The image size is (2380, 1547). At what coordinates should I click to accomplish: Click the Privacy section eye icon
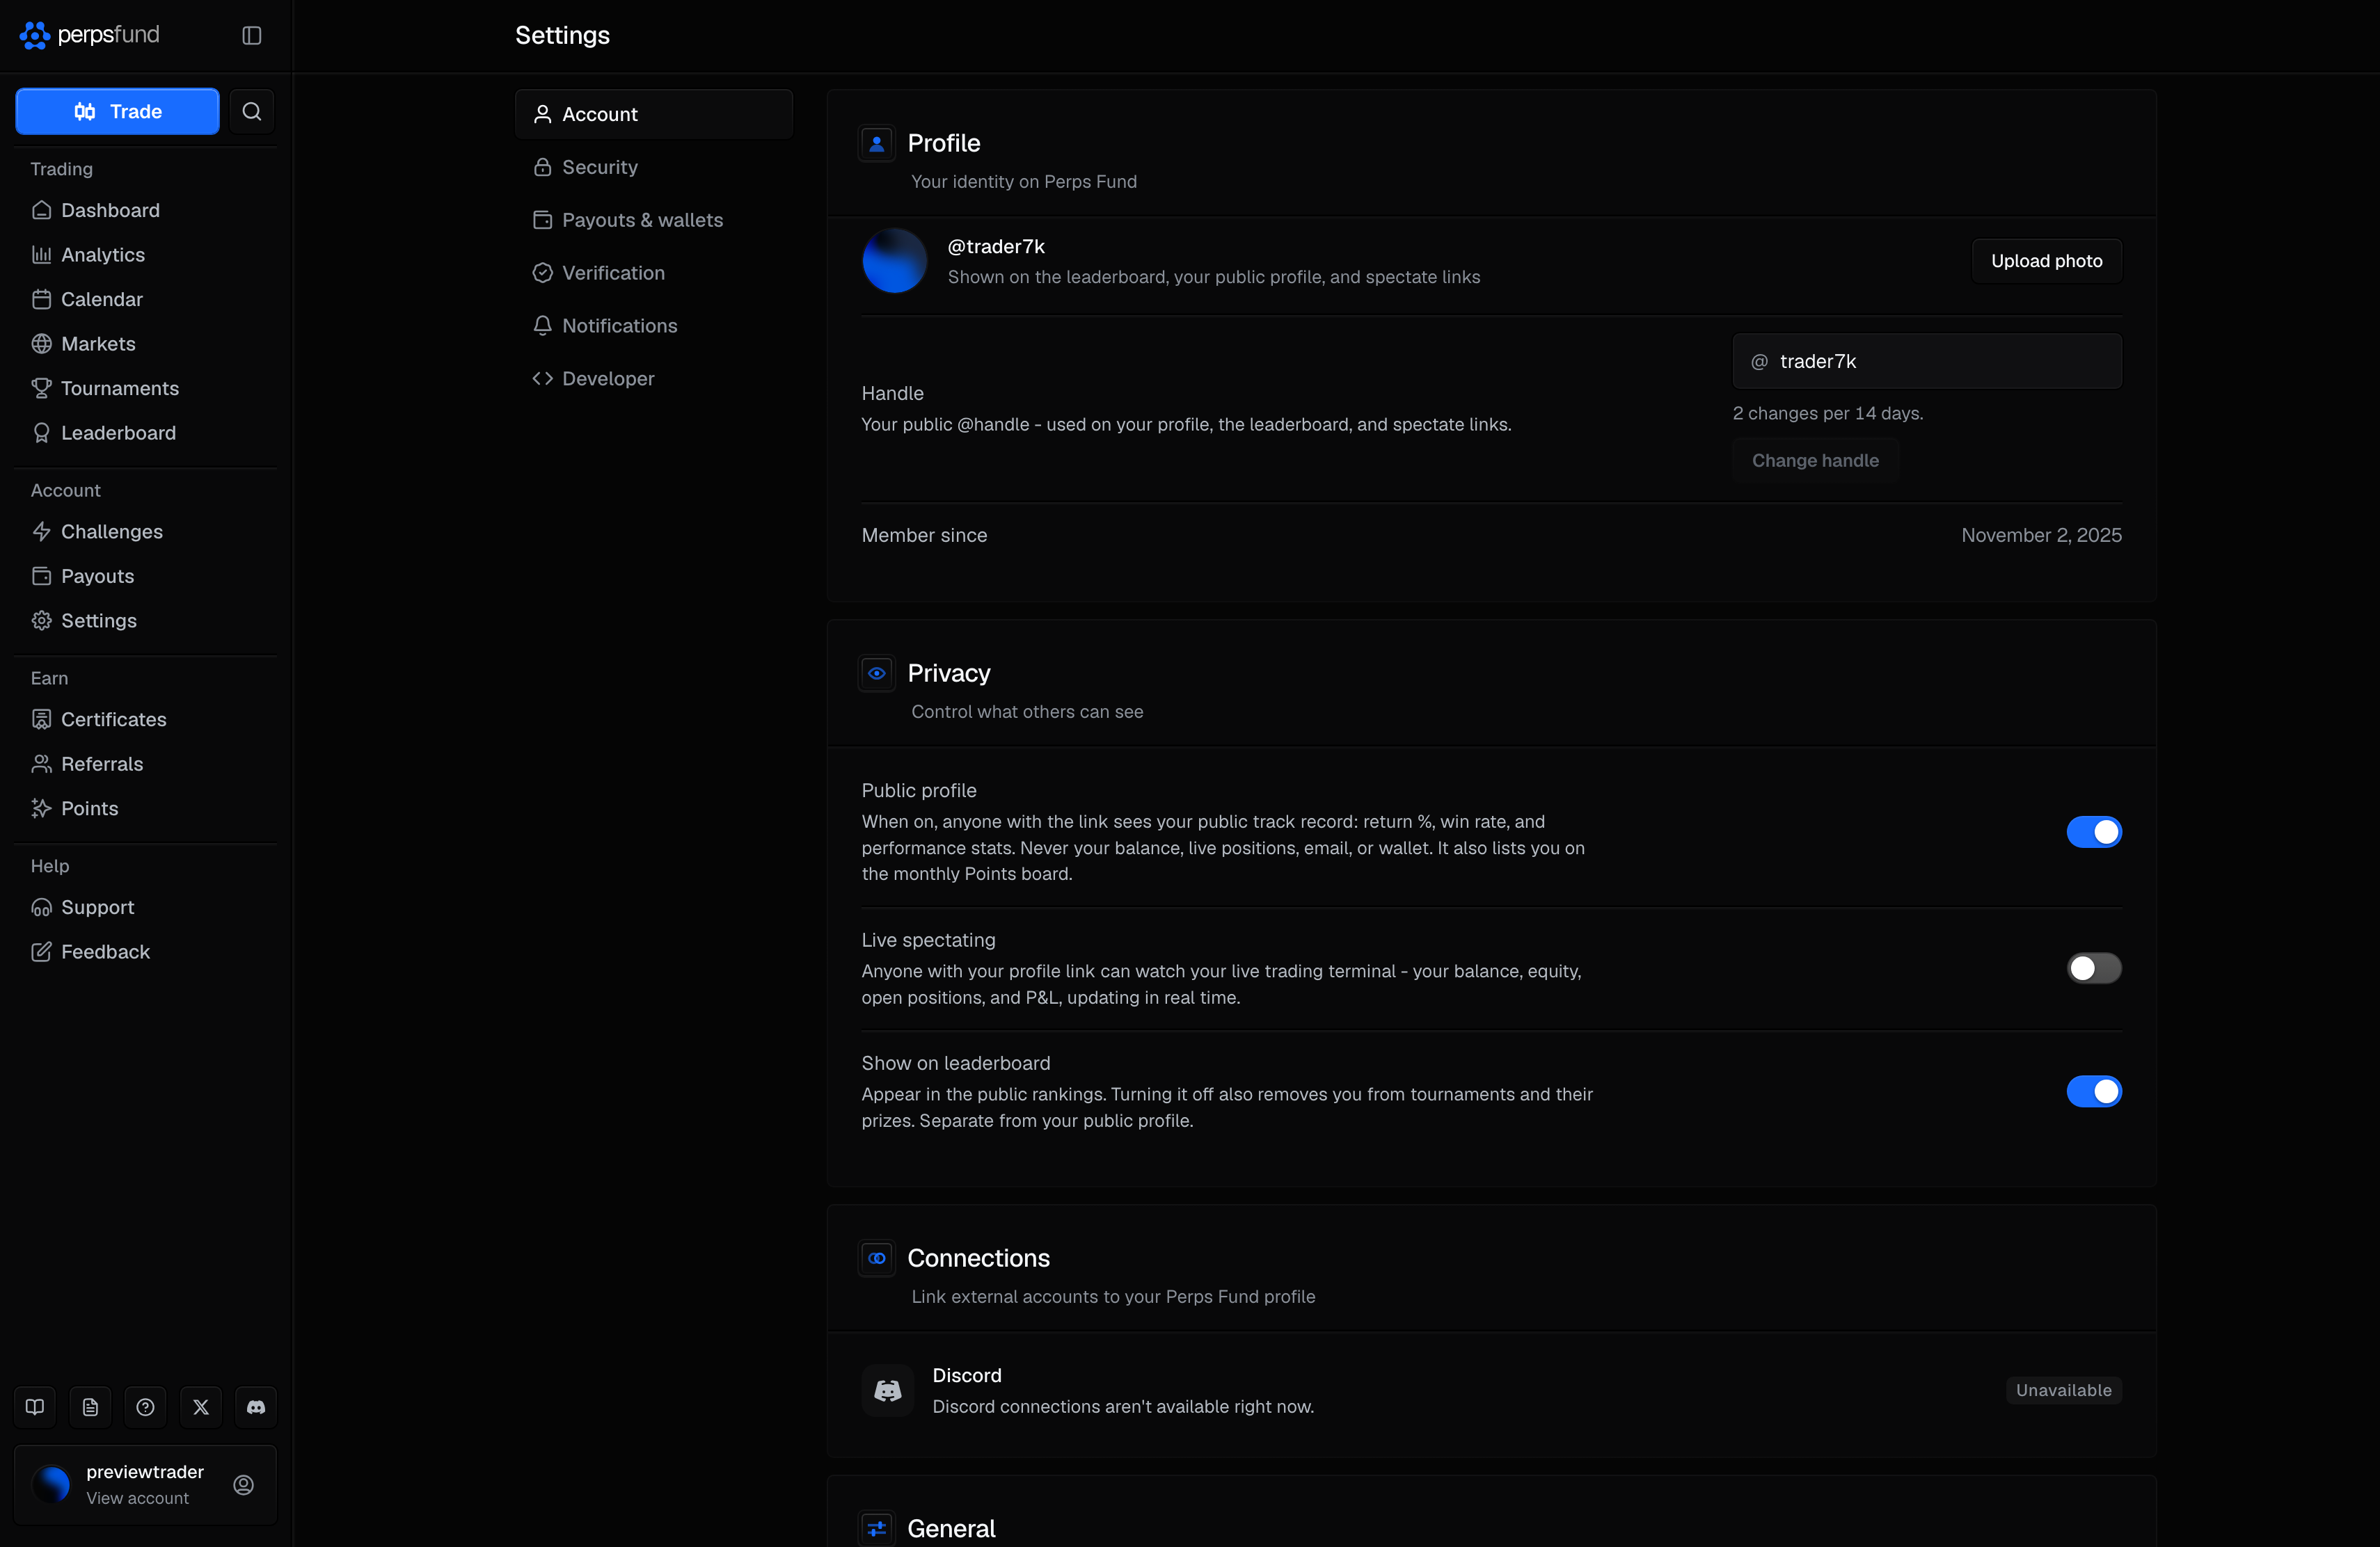pyautogui.click(x=877, y=673)
